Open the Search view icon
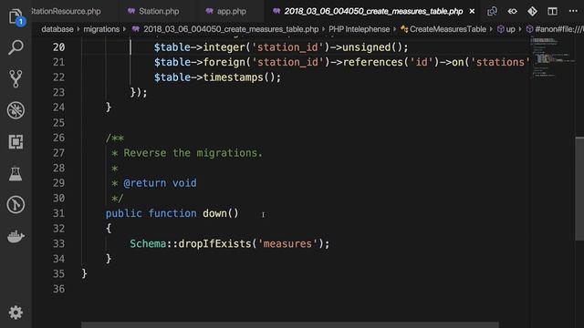Screen dimensions: 584x328 (16, 47)
